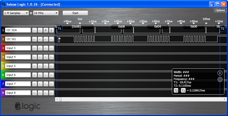Toggle the first trigger button on Input 3
The width and height of the screenshot is (228, 116).
pos(35,48)
